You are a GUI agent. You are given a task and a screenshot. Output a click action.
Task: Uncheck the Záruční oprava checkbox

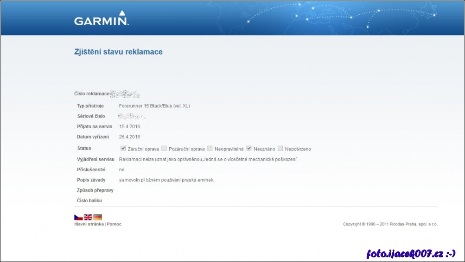click(x=123, y=149)
